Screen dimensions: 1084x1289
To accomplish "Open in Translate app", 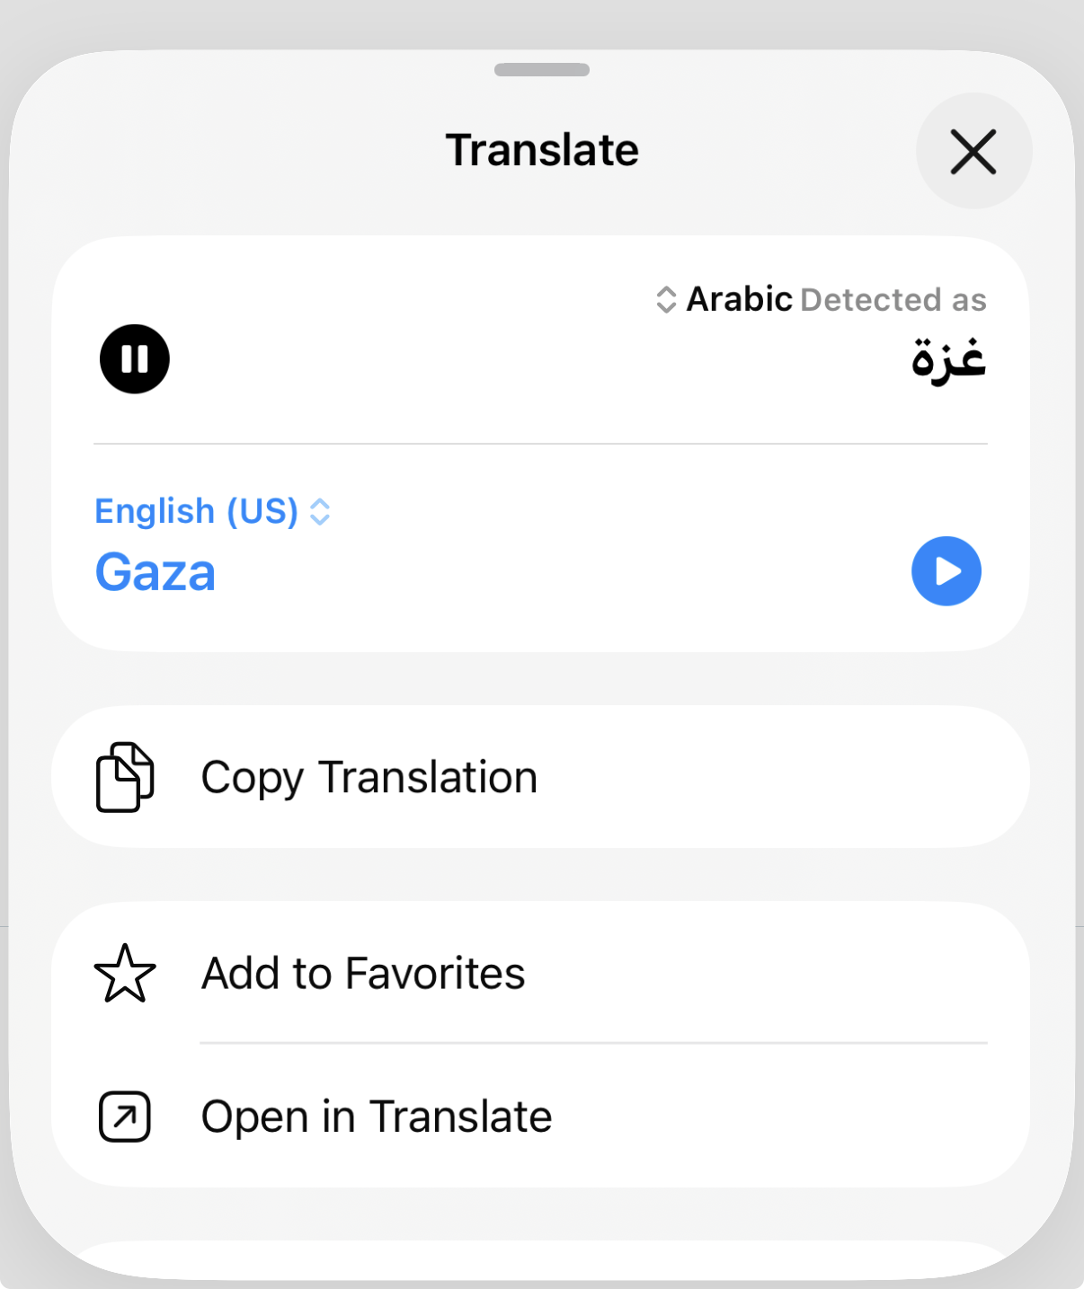I will coord(541,1117).
